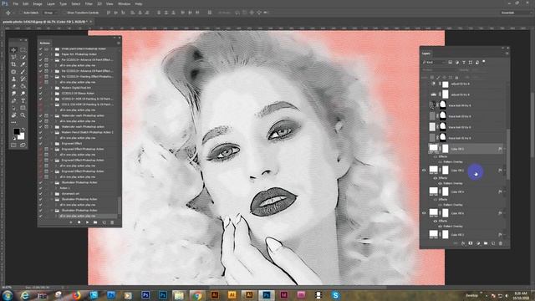Click the Layers panel tab
This screenshot has width=535, height=301.
click(x=426, y=54)
